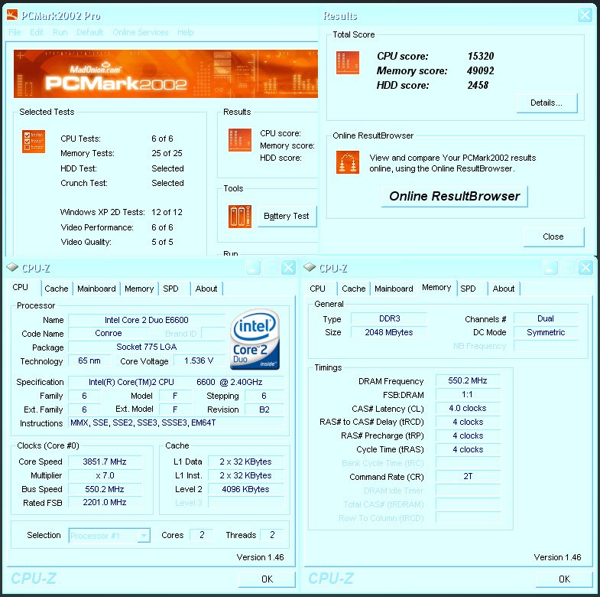Click the Battery Test tools icon
600x597 pixels.
pyautogui.click(x=240, y=217)
